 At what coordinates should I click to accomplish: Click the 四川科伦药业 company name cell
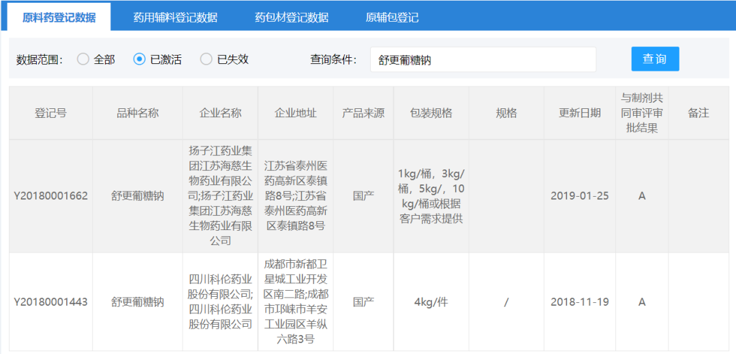[x=220, y=302]
